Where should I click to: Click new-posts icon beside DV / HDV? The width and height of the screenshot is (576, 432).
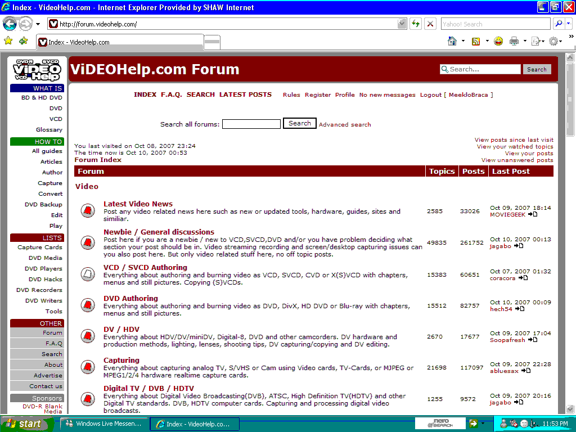point(88,336)
